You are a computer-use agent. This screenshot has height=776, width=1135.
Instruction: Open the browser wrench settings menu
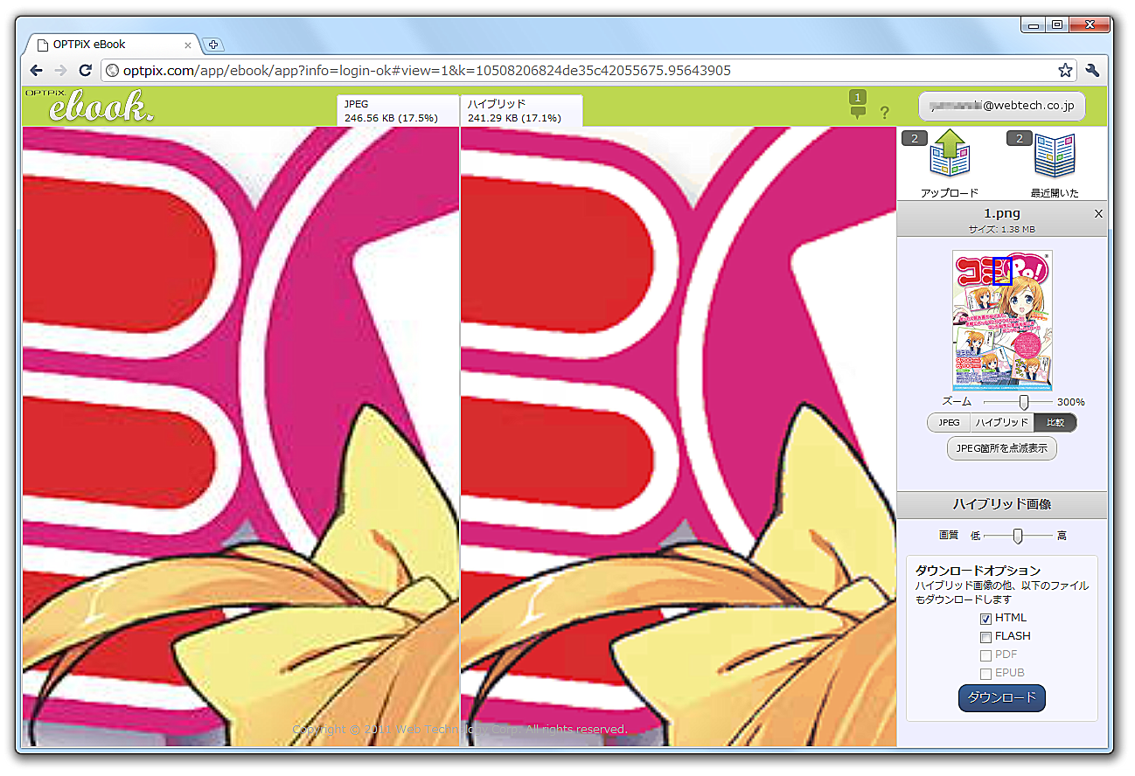coord(1092,70)
